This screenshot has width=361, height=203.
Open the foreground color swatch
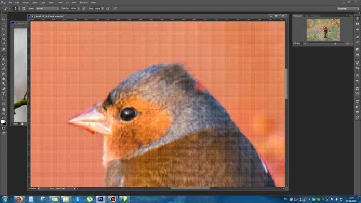tap(2, 122)
